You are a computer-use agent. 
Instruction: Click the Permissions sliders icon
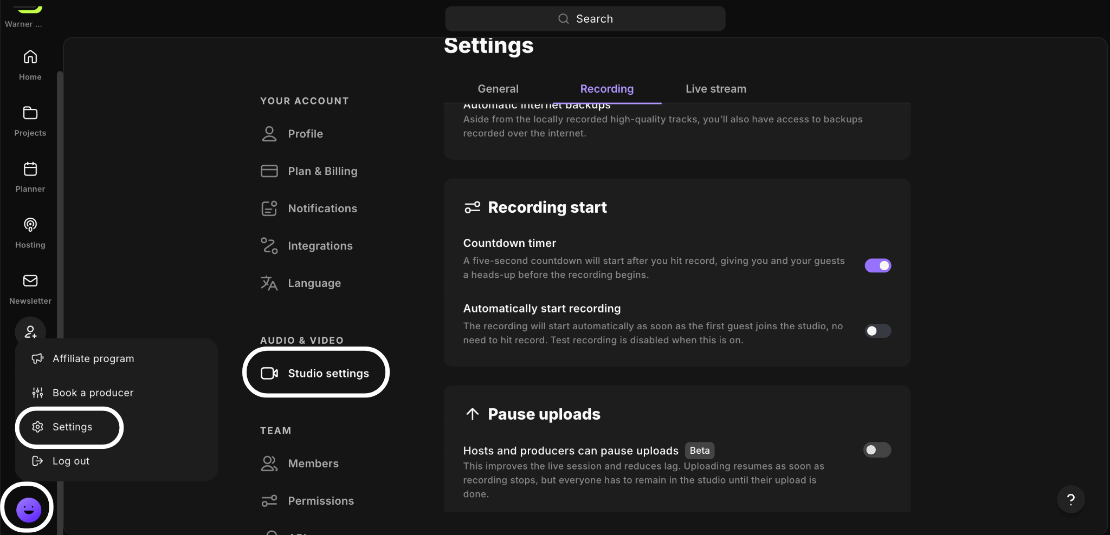coord(269,501)
